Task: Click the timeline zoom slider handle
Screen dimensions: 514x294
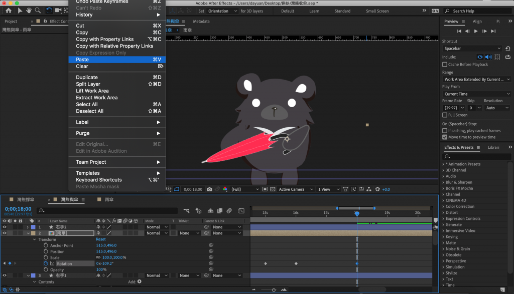Action: pos(274,290)
